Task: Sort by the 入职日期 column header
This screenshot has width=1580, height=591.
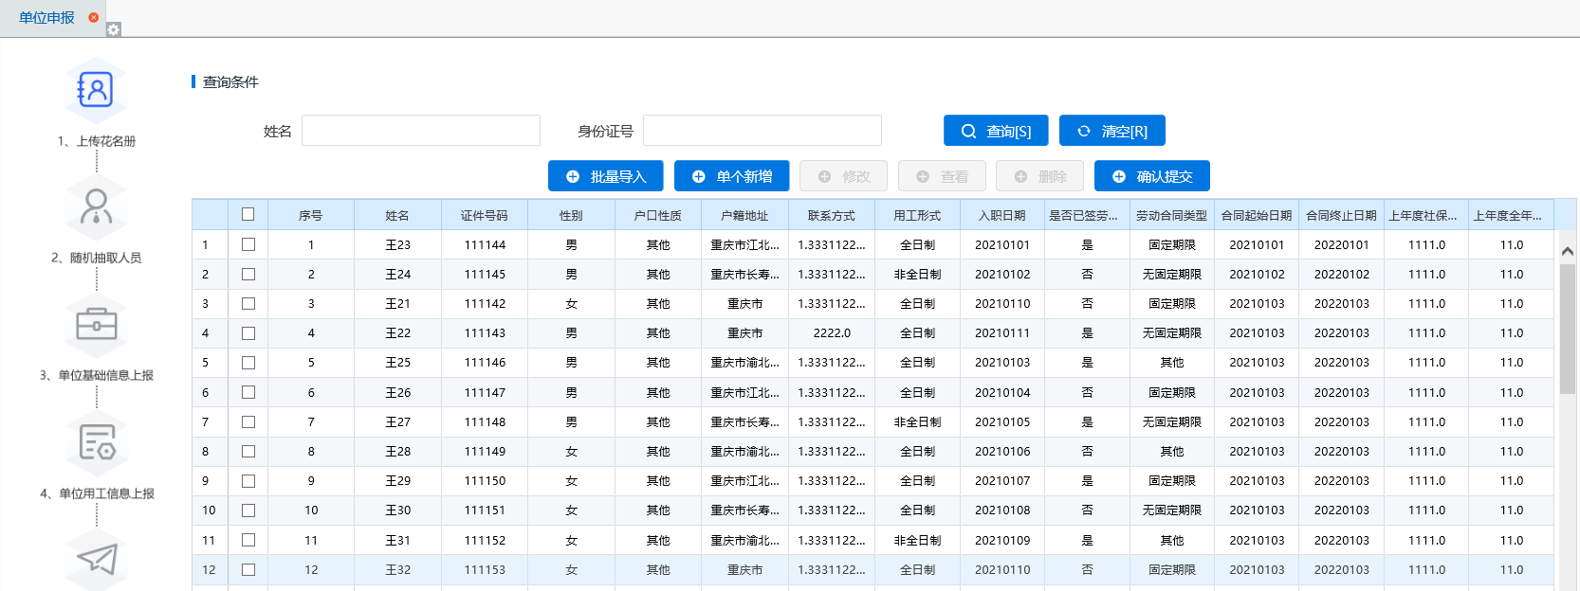Action: pos(1002,215)
